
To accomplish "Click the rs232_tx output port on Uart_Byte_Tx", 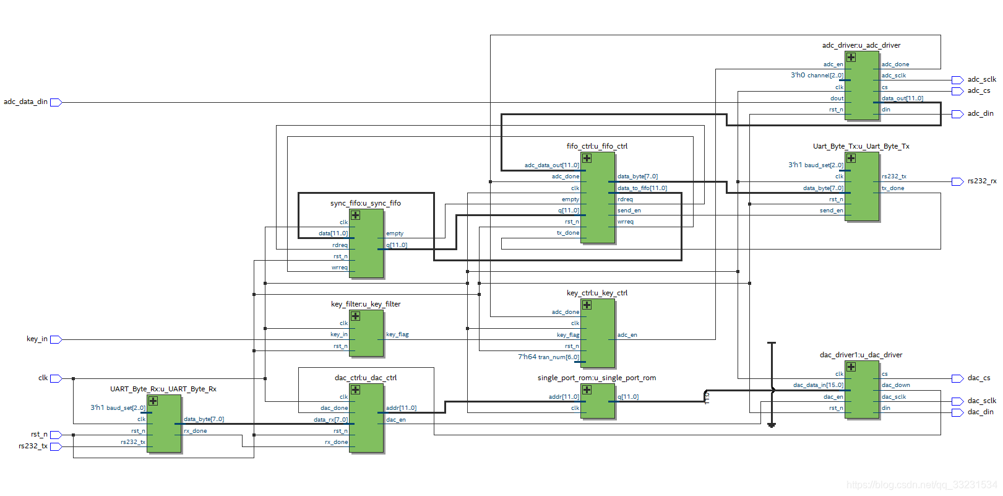I will click(x=894, y=176).
